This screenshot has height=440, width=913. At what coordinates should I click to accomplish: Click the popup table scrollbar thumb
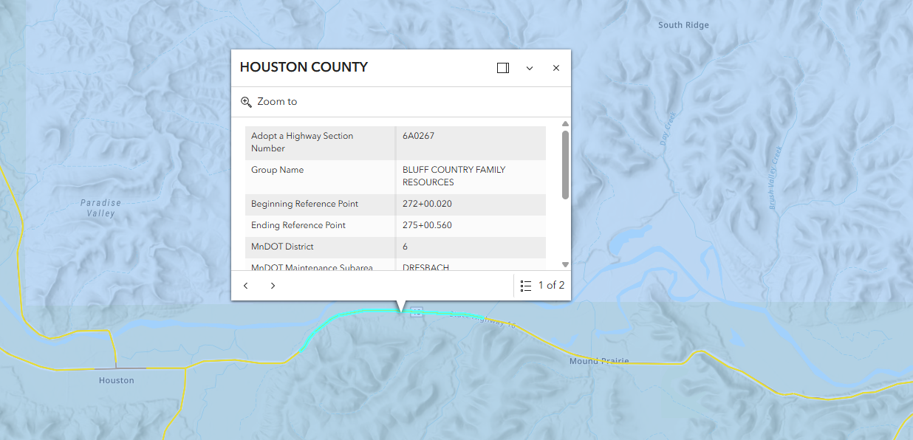pos(565,164)
